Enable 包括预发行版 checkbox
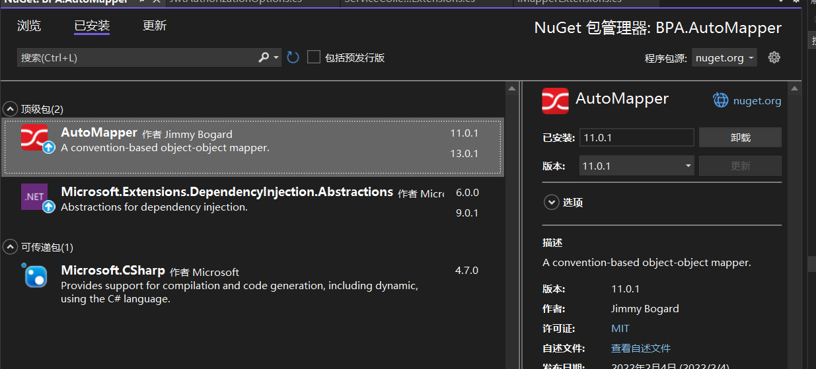The width and height of the screenshot is (816, 369). tap(314, 57)
